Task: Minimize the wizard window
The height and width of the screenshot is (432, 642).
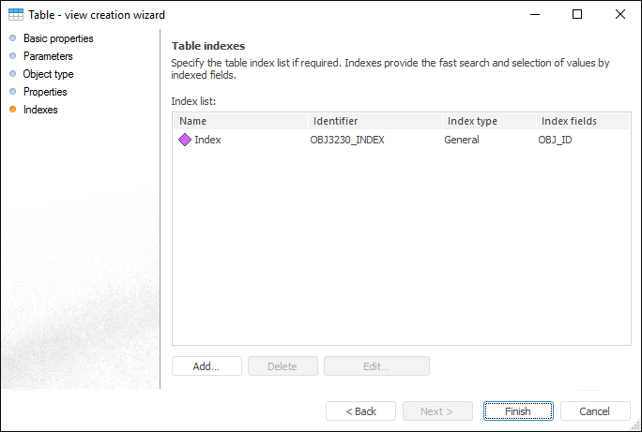Action: tap(534, 15)
